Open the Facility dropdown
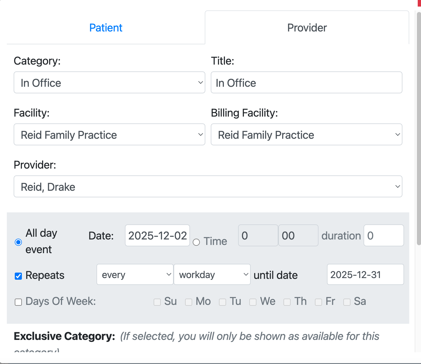 click(x=109, y=134)
